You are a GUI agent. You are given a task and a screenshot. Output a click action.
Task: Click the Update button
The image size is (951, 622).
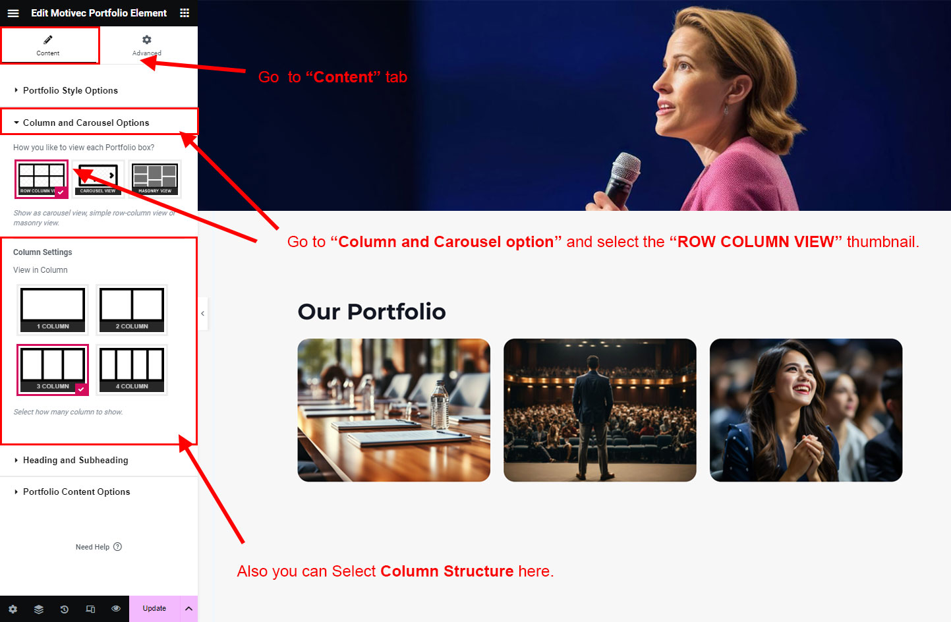[154, 609]
